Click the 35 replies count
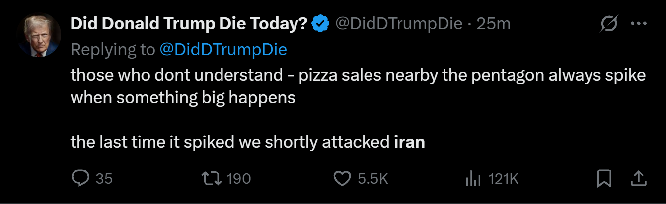The height and width of the screenshot is (204, 666). (x=104, y=179)
